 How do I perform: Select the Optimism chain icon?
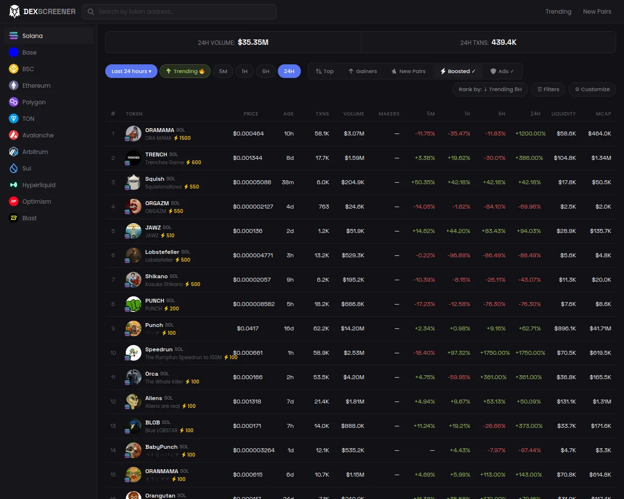[14, 201]
